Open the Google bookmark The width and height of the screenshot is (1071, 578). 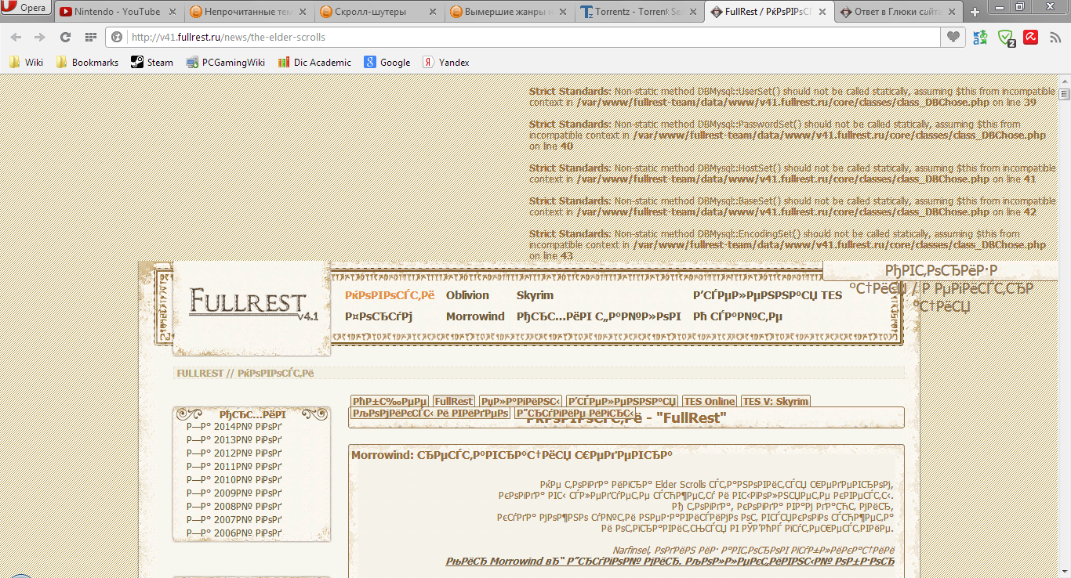pyautogui.click(x=387, y=62)
